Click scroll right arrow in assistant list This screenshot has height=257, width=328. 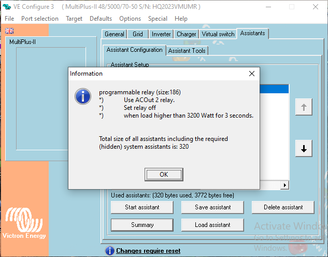[284, 185]
